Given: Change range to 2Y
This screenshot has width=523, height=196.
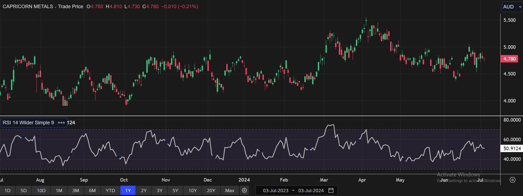Looking at the screenshot, I should click(x=144, y=190).
